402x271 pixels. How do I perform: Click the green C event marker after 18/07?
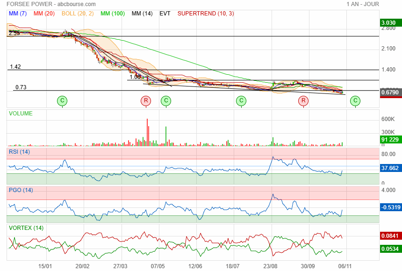point(241,101)
